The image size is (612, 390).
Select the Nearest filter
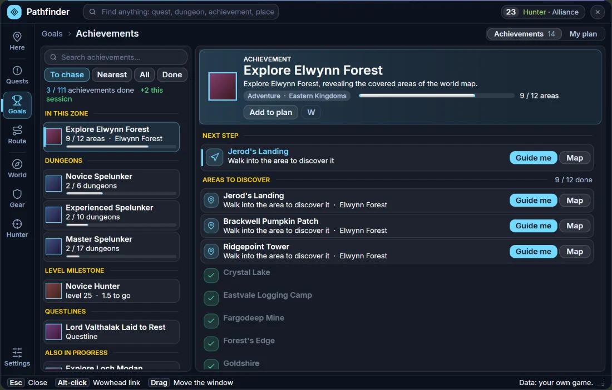pyautogui.click(x=112, y=74)
